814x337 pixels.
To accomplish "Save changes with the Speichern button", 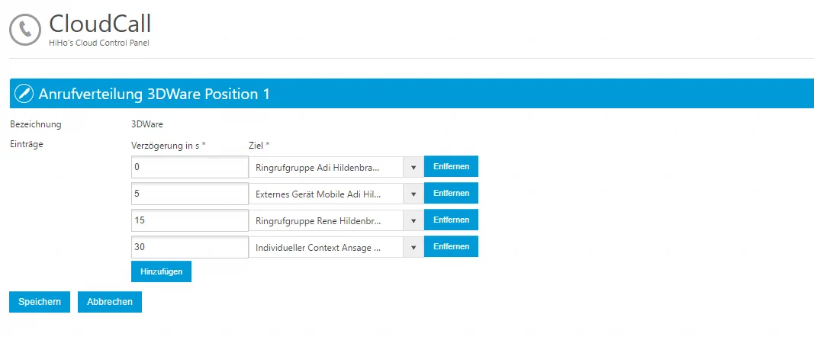I will [x=40, y=302].
